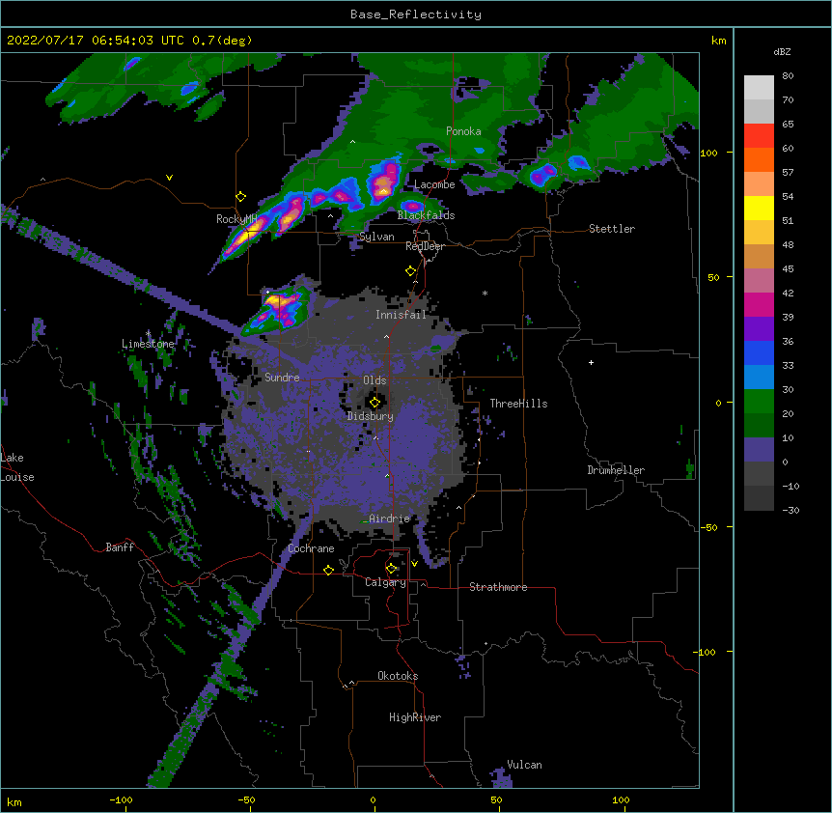Click the Limestone label
The image size is (832, 813).
coord(148,344)
